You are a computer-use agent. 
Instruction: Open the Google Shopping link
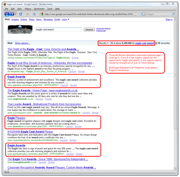pyautogui.click(x=48, y=19)
